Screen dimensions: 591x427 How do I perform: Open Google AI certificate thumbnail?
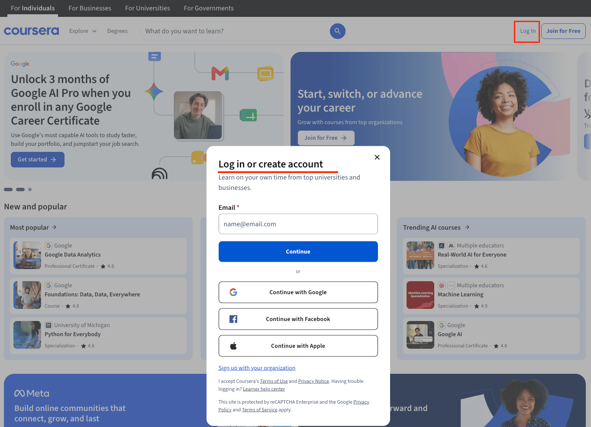click(420, 335)
